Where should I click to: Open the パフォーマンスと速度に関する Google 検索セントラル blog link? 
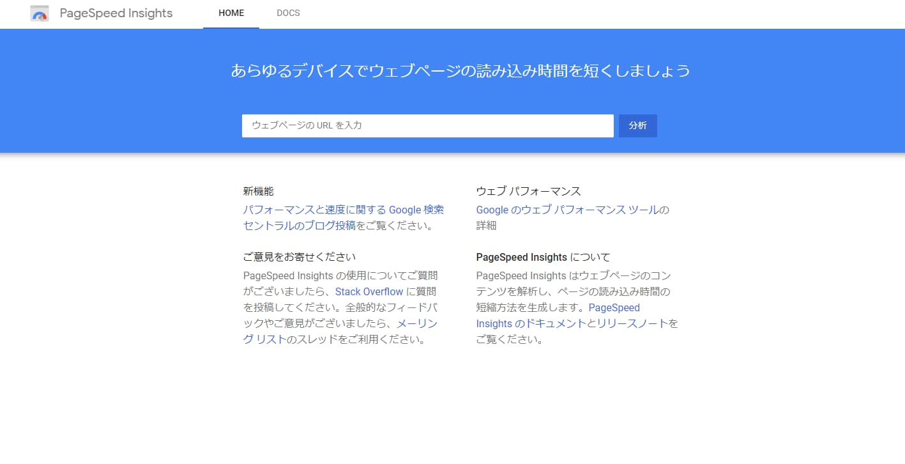(344, 217)
